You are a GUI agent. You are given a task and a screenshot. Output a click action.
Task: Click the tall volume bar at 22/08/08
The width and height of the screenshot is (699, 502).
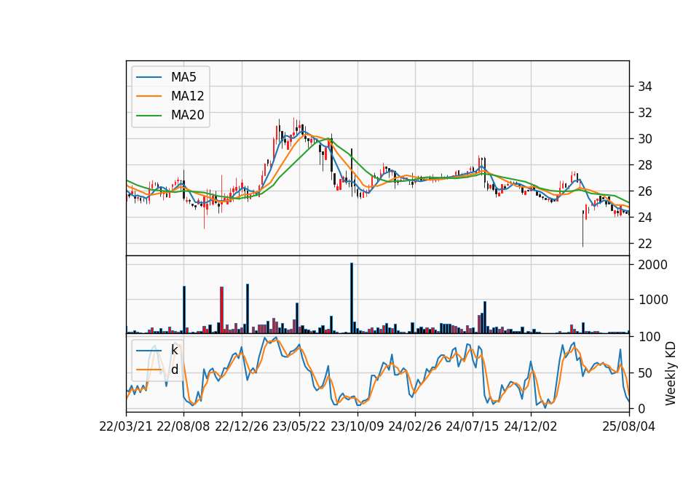tap(184, 310)
